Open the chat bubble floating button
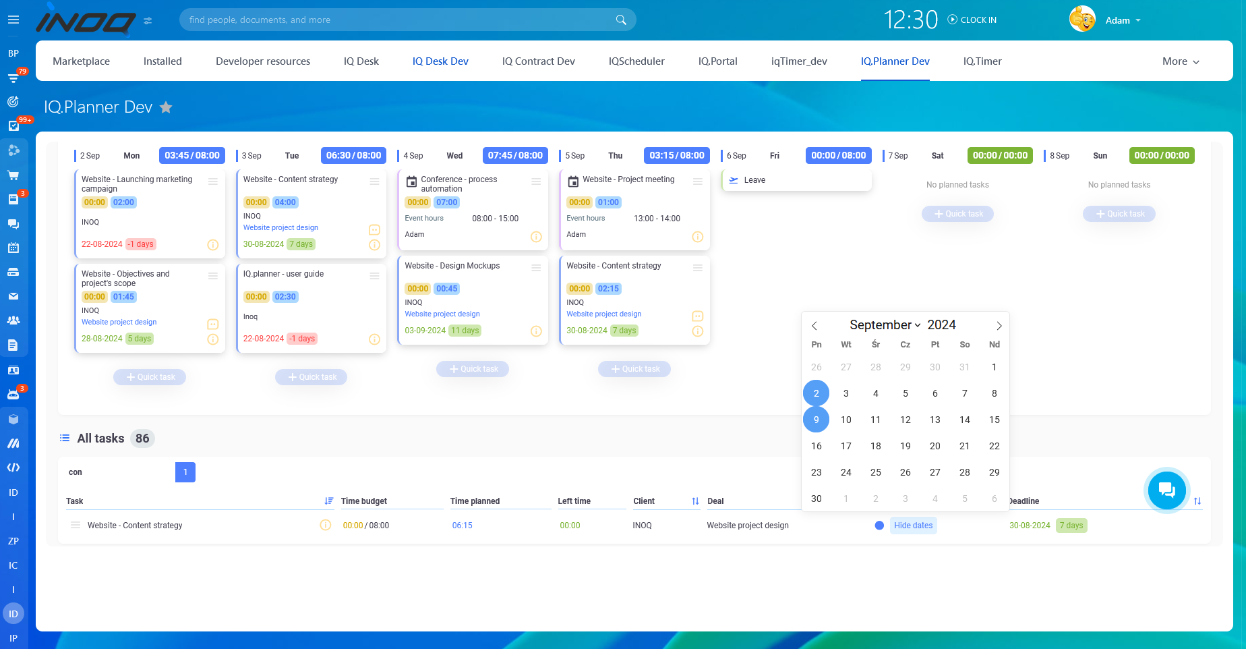1246x649 pixels. tap(1166, 490)
